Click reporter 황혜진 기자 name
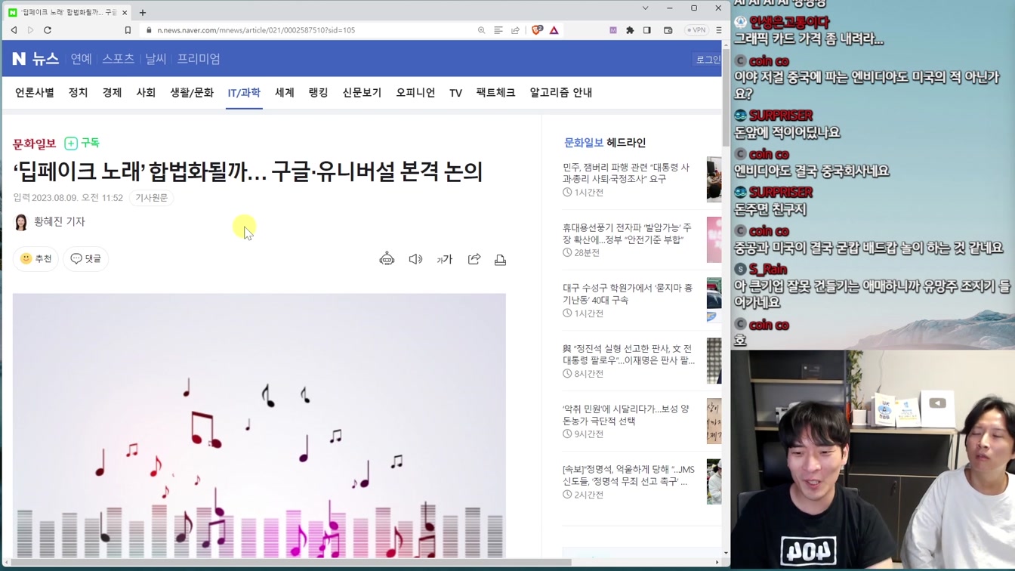The height and width of the screenshot is (571, 1015). click(60, 221)
